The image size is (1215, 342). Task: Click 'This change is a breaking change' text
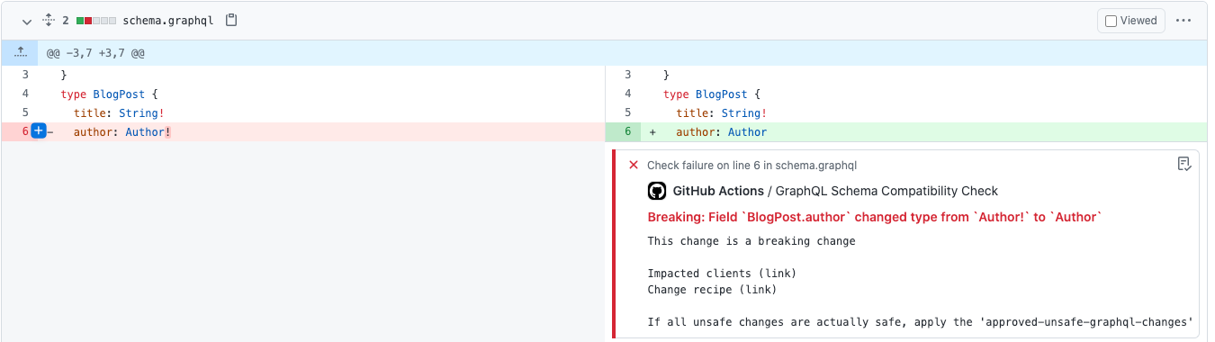(x=751, y=241)
